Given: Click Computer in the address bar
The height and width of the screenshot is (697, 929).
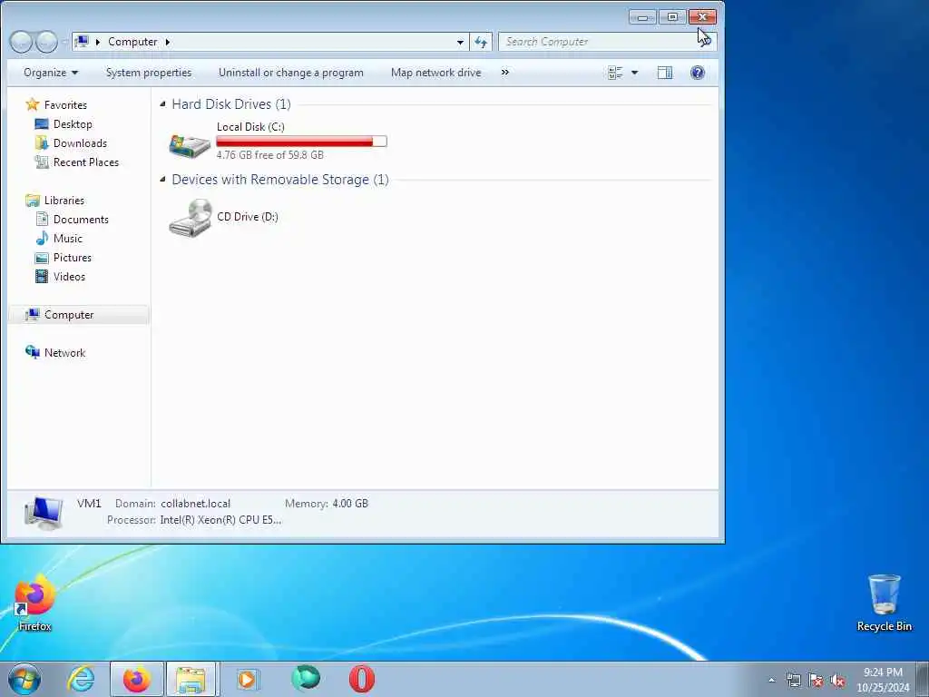Looking at the screenshot, I should point(132,42).
